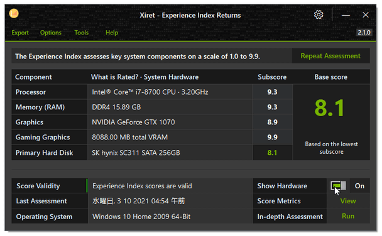The width and height of the screenshot is (382, 236).
Task: Open settings via the gear icon
Action: [x=319, y=15]
